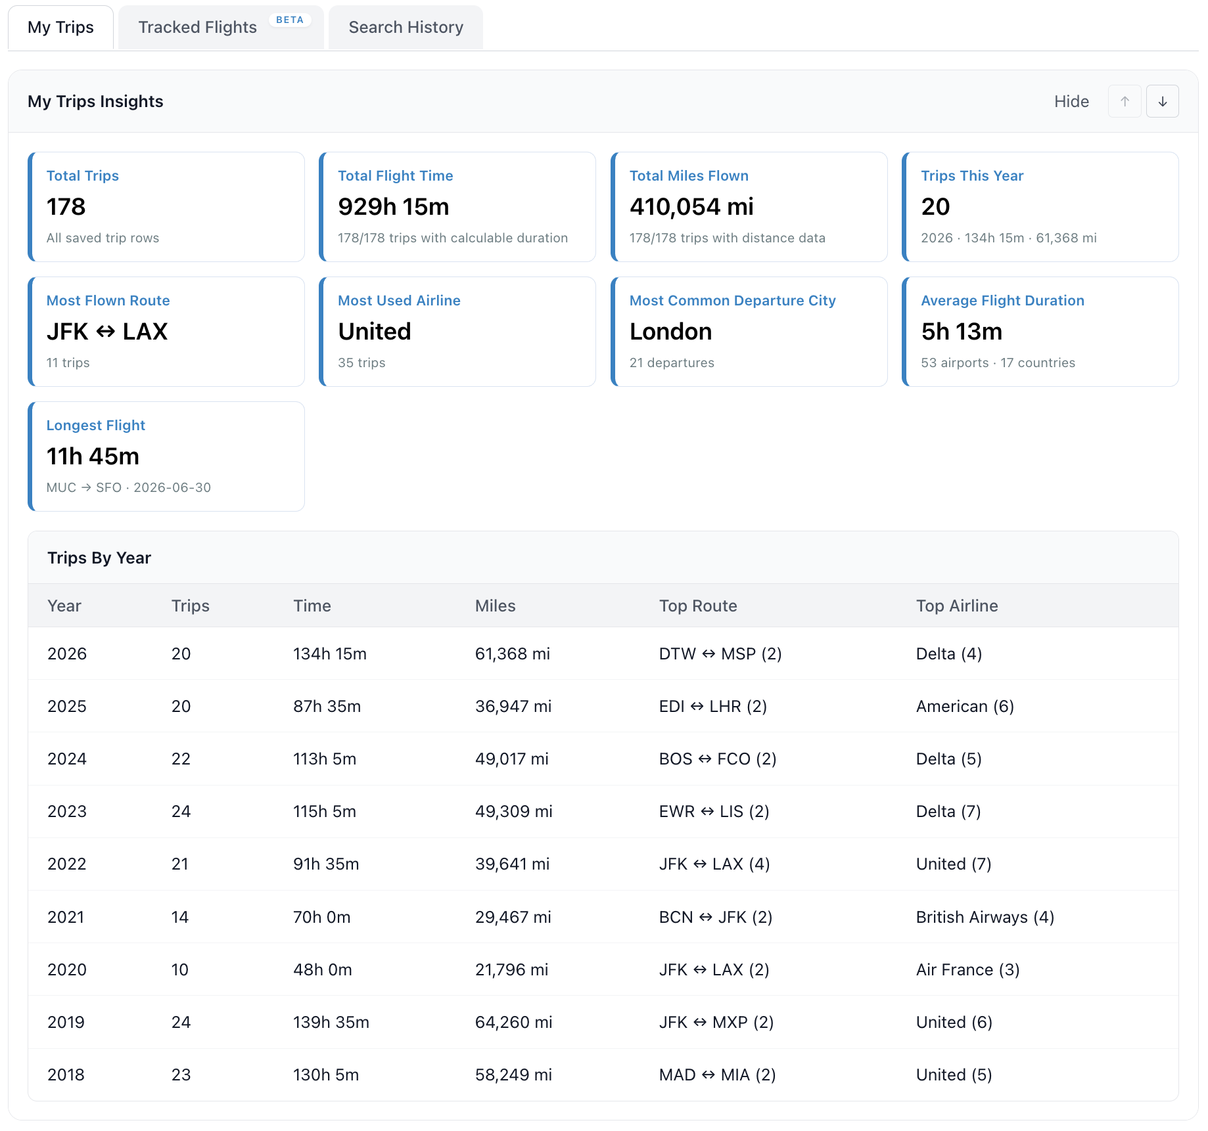Click 139h 35m time cell
This screenshot has height=1131, width=1208.
point(331,1022)
